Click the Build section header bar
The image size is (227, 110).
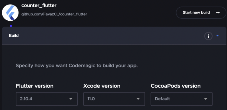(x=114, y=36)
